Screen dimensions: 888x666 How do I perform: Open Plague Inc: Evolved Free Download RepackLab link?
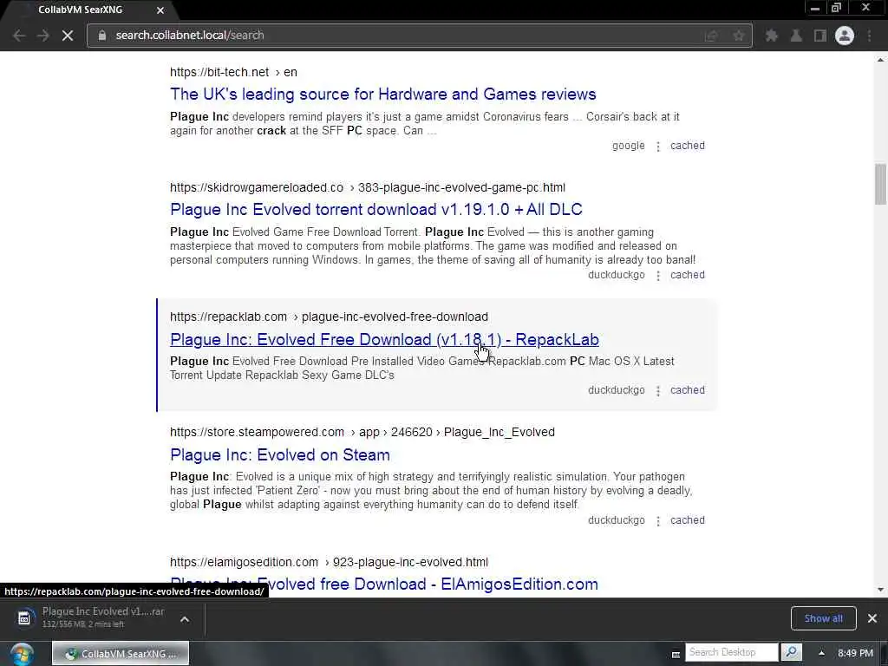[x=384, y=339]
